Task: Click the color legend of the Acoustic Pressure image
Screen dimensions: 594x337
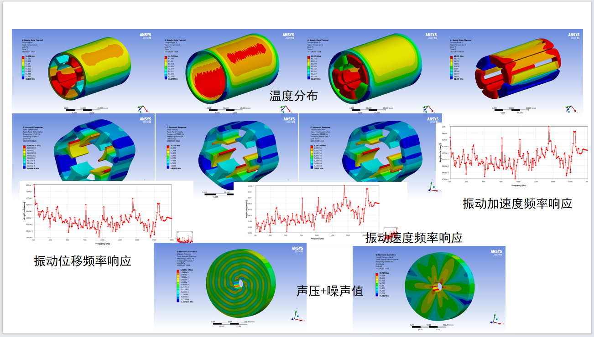Action: pyautogui.click(x=185, y=286)
